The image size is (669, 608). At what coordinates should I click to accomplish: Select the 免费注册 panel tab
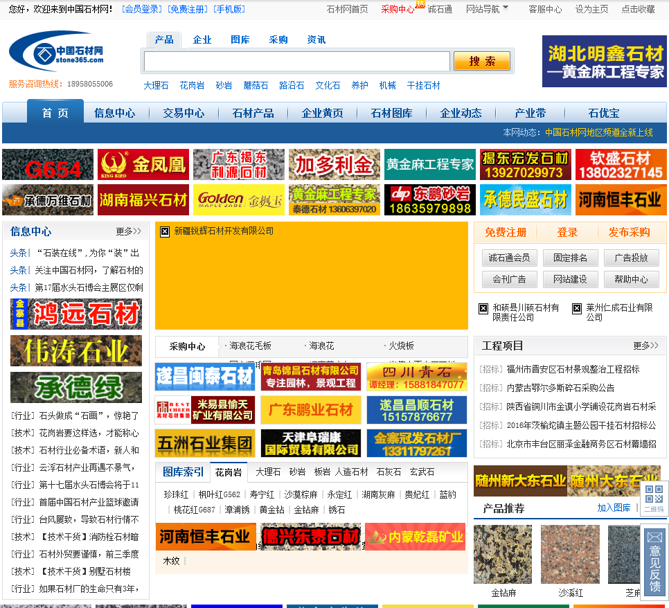click(x=506, y=232)
